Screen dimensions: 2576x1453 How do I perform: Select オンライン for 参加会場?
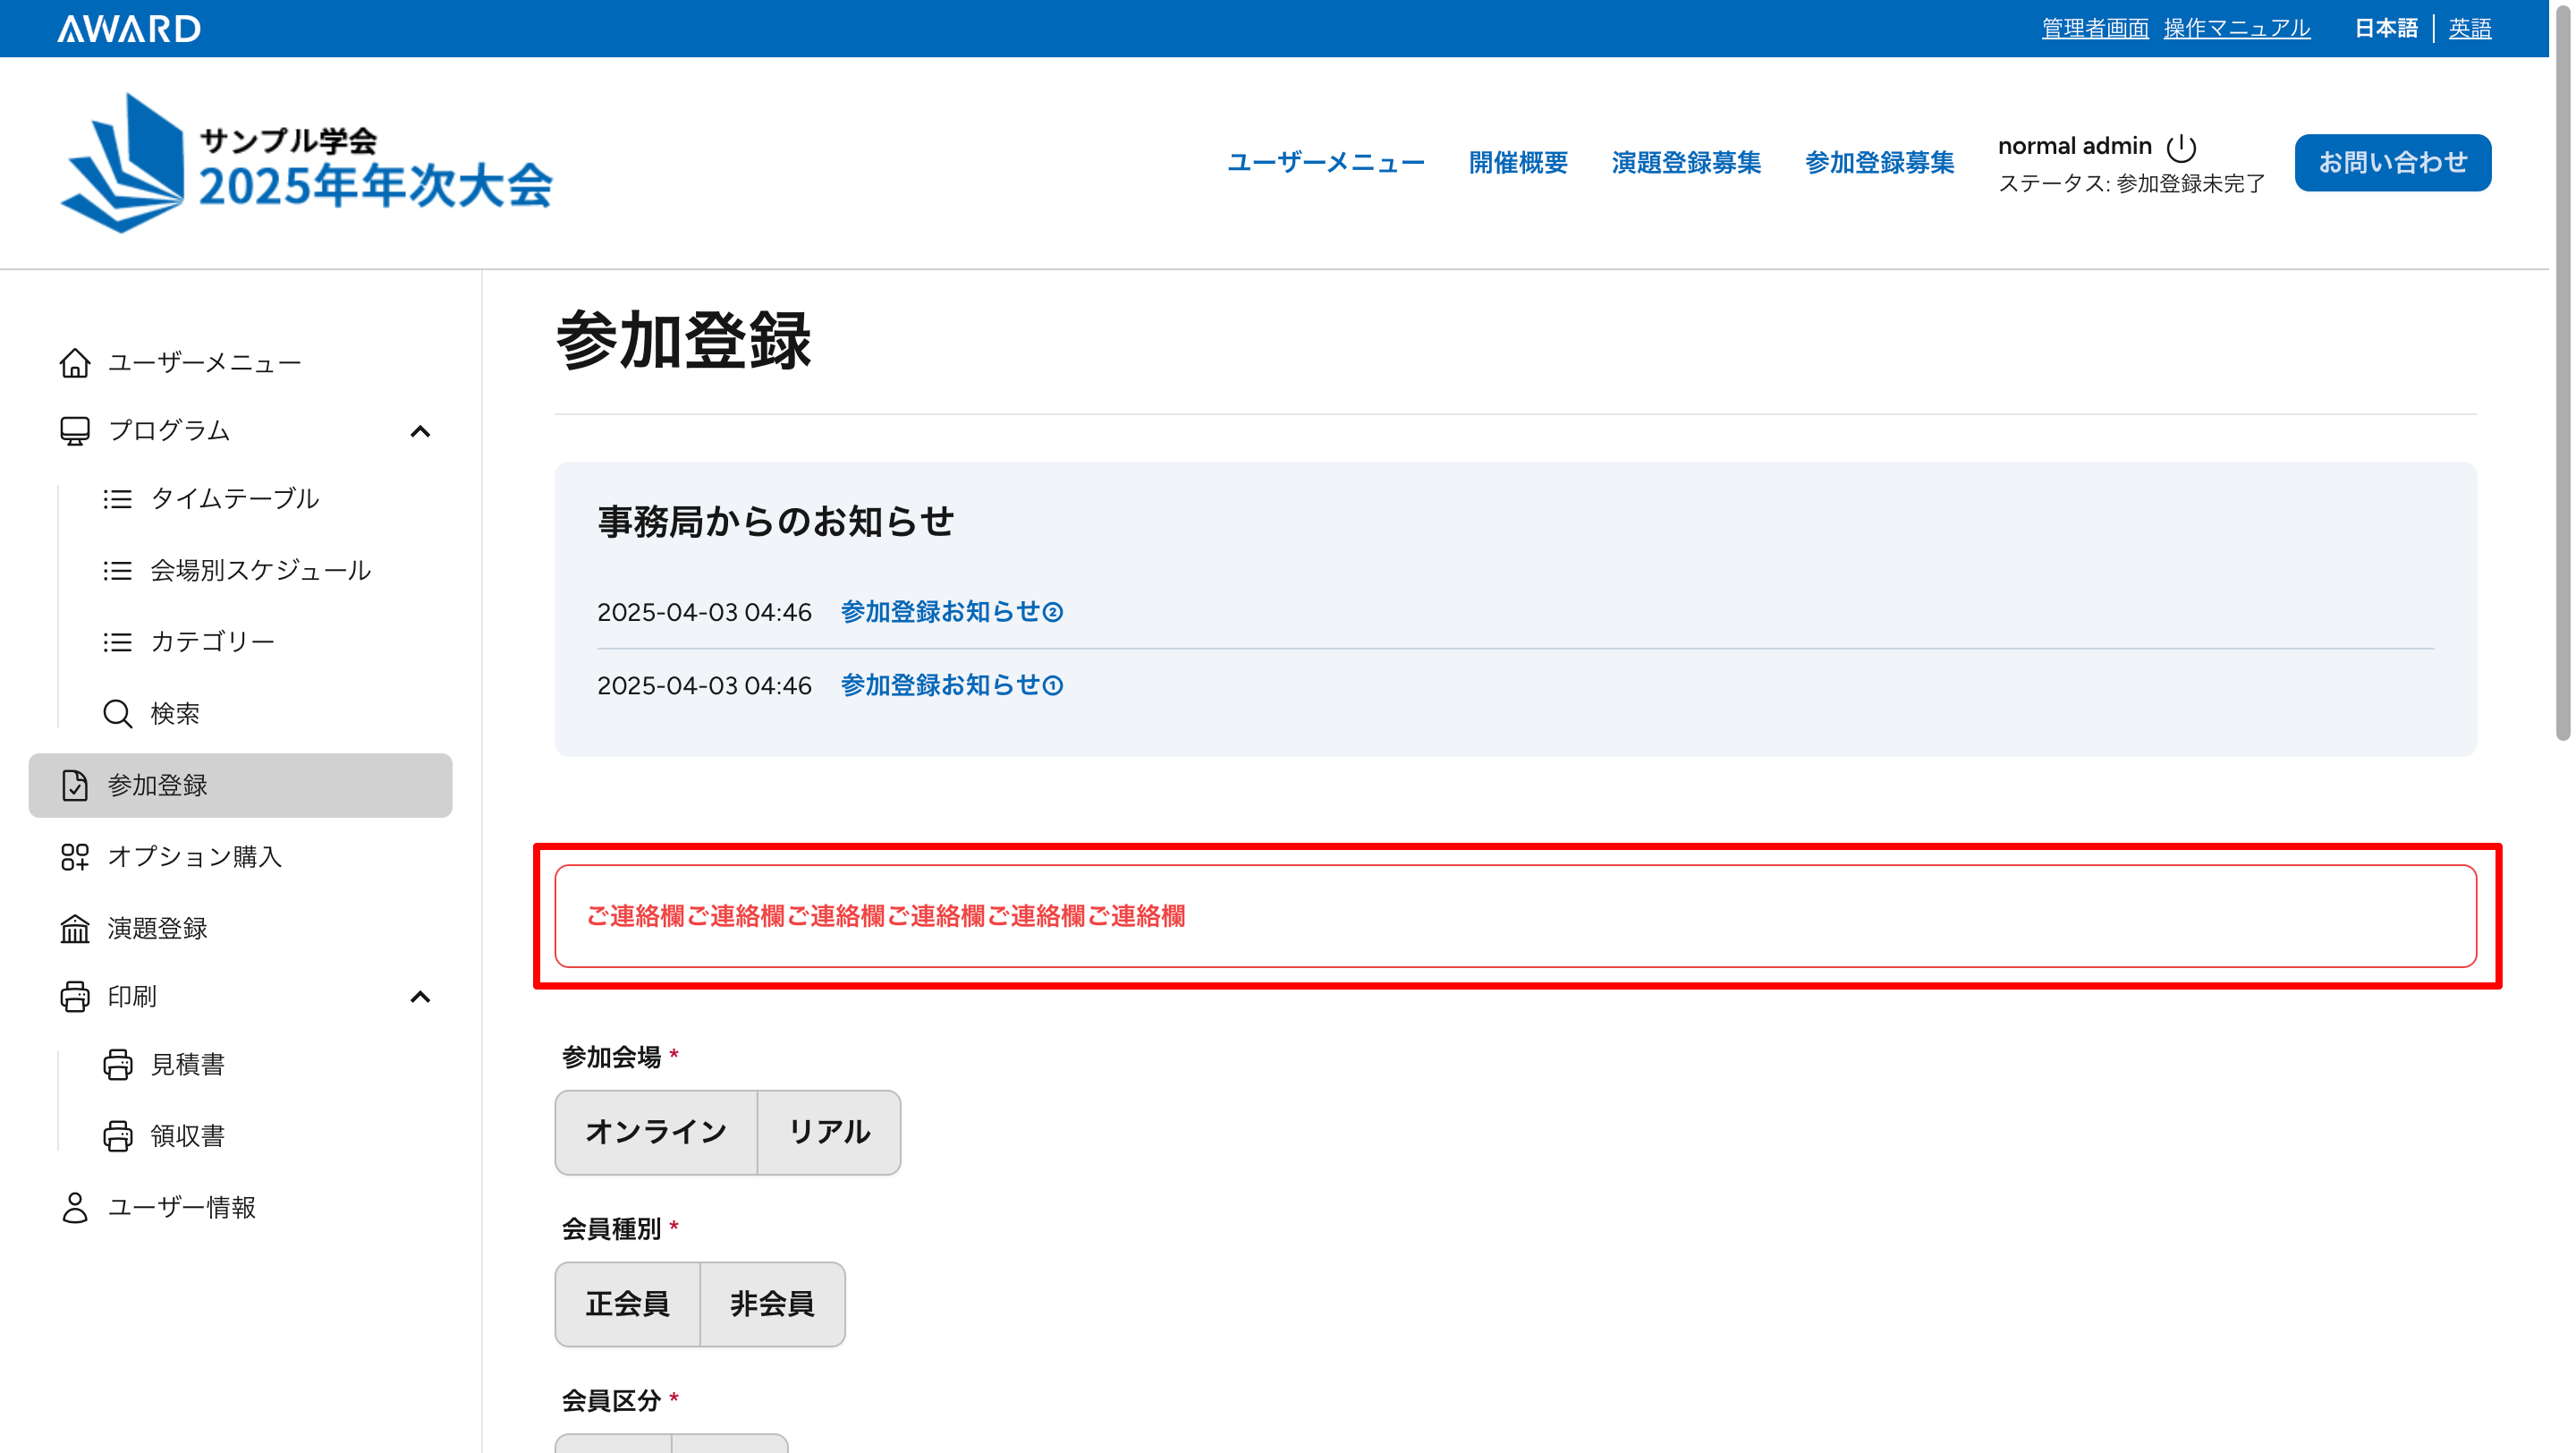click(656, 1132)
